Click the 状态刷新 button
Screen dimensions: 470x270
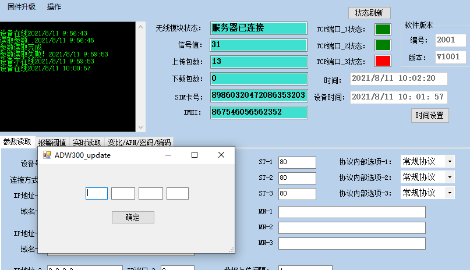click(369, 13)
